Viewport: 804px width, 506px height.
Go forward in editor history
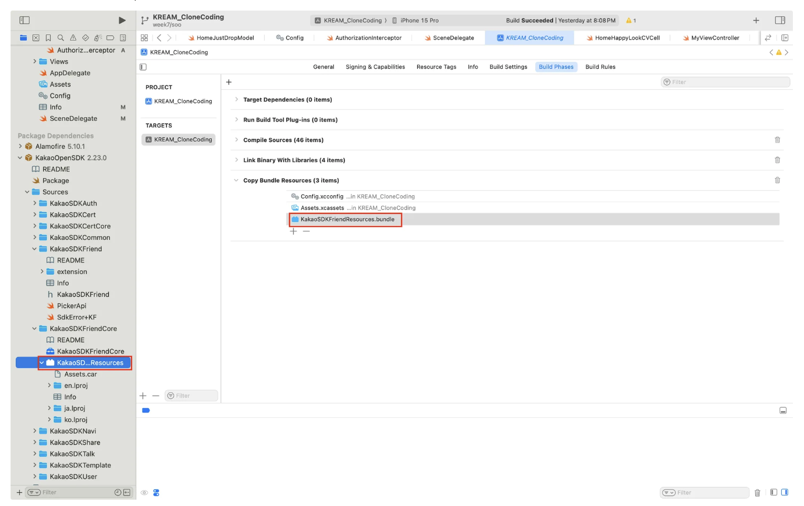(x=169, y=38)
